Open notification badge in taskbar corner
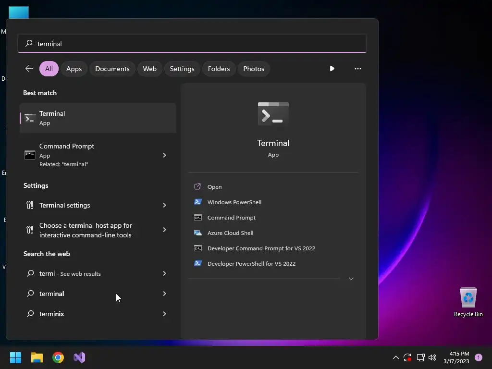The height and width of the screenshot is (369, 492). pyautogui.click(x=479, y=357)
